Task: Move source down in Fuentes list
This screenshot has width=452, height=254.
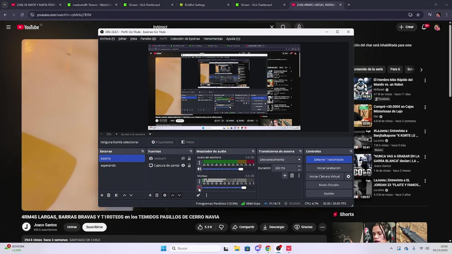Action: 179,195
